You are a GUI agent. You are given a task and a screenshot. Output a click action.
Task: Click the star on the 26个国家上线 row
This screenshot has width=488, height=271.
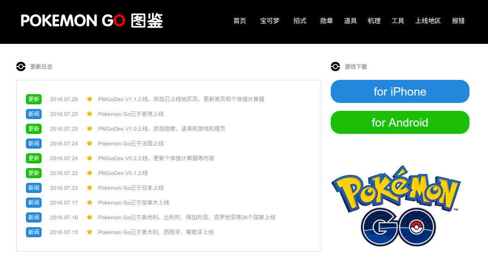pyautogui.click(x=90, y=217)
